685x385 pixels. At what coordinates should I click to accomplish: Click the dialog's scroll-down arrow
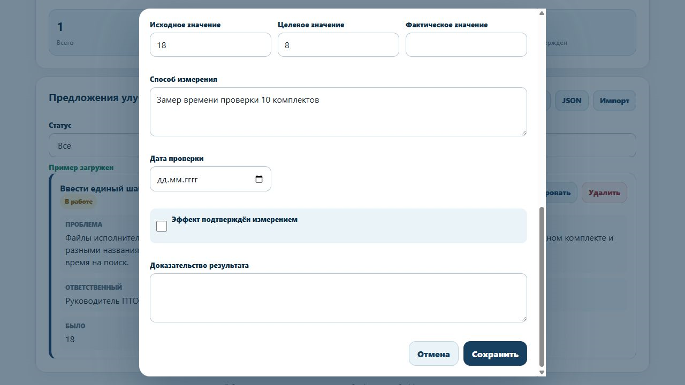coord(542,372)
